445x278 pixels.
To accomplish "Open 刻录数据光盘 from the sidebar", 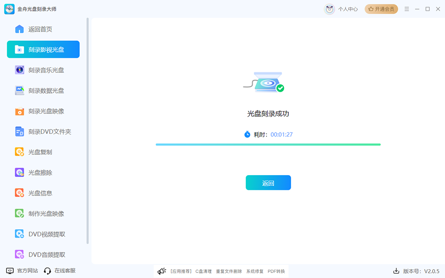I will [x=19, y=90].
